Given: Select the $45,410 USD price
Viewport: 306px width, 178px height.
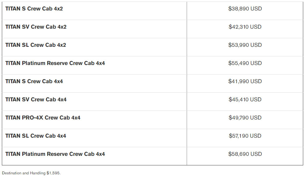Looking at the screenshot, I should 245,99.
